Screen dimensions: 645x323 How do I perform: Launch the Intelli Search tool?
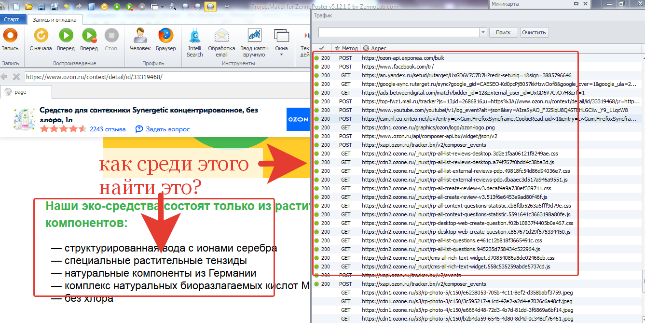point(195,42)
